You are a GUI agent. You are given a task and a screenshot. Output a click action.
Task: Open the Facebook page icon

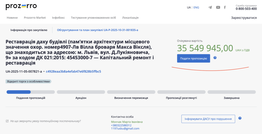225,7
